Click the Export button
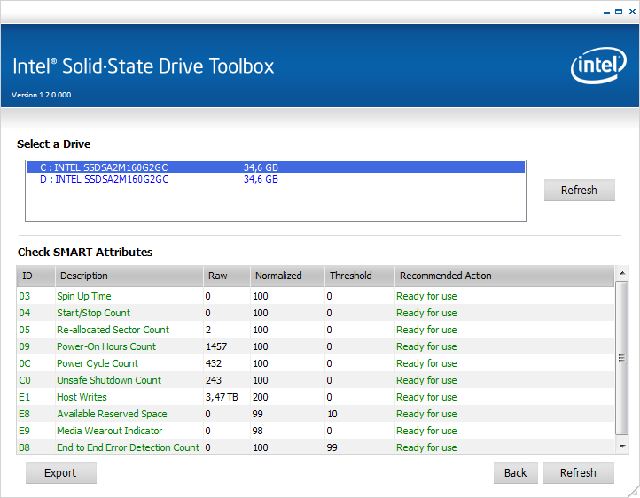 pyautogui.click(x=61, y=472)
